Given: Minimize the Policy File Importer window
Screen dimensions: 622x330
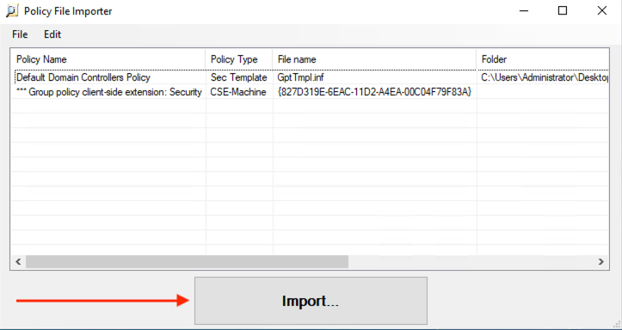Looking at the screenshot, I should tap(525, 11).
